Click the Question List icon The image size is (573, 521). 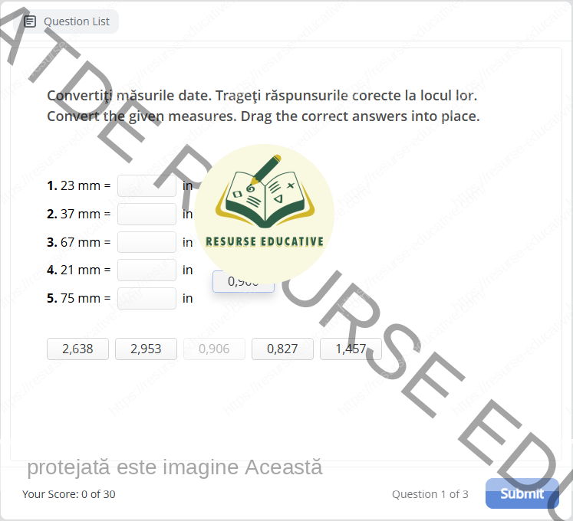[x=30, y=21]
